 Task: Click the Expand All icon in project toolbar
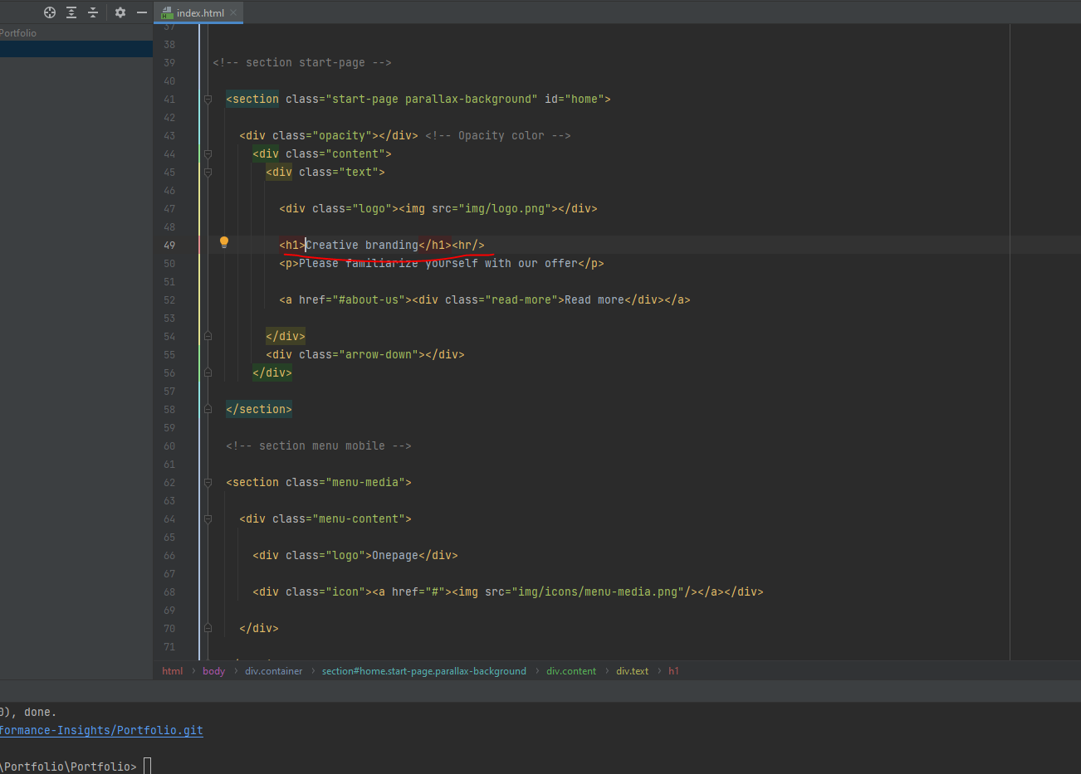71,12
